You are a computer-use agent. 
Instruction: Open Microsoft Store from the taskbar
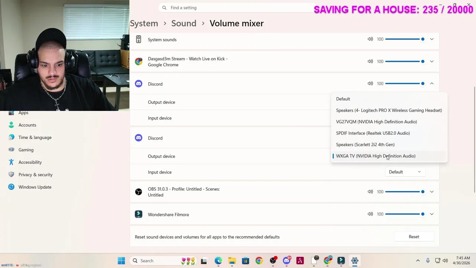point(245,261)
